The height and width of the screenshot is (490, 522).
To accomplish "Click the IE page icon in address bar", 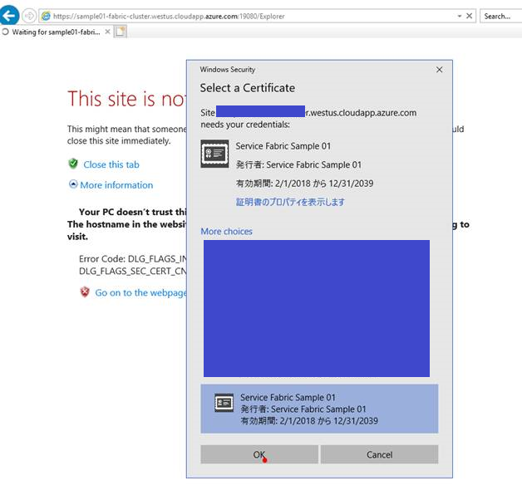I will click(46, 16).
